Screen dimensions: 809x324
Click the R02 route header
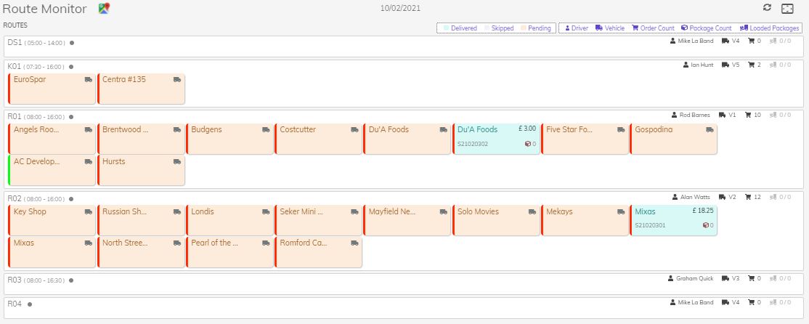(x=15, y=198)
